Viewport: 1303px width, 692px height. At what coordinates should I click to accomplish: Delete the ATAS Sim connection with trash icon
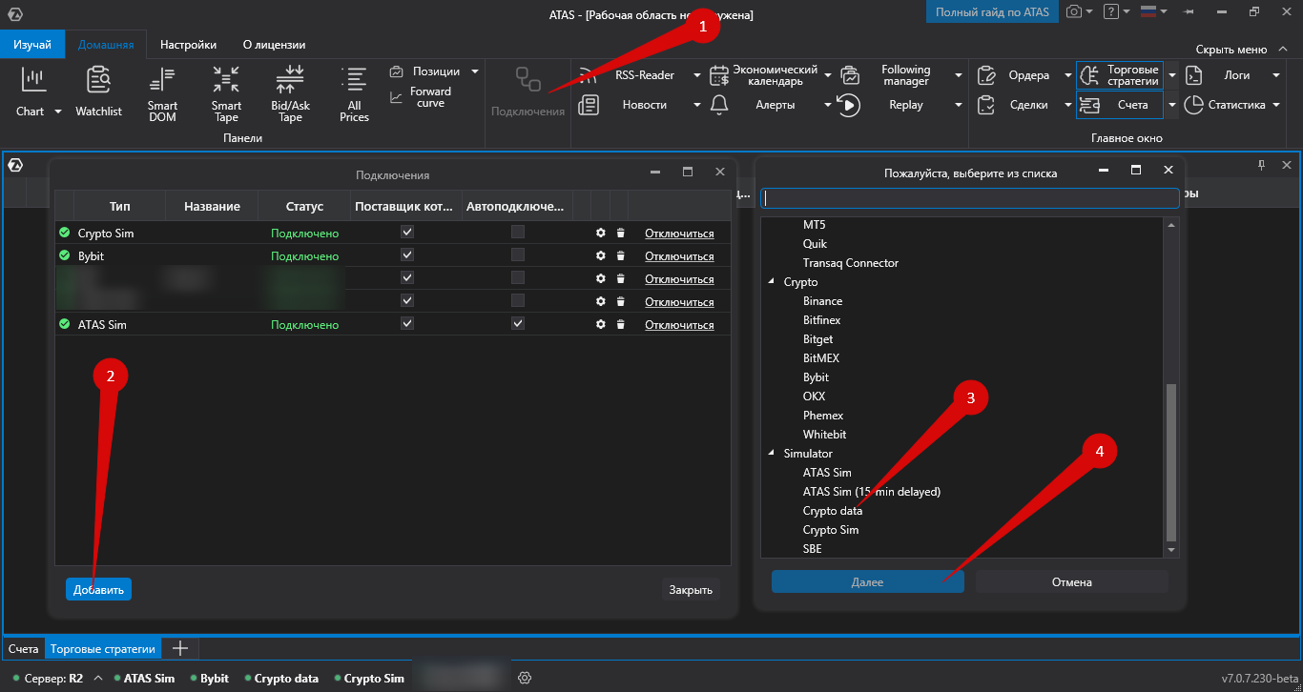click(620, 324)
